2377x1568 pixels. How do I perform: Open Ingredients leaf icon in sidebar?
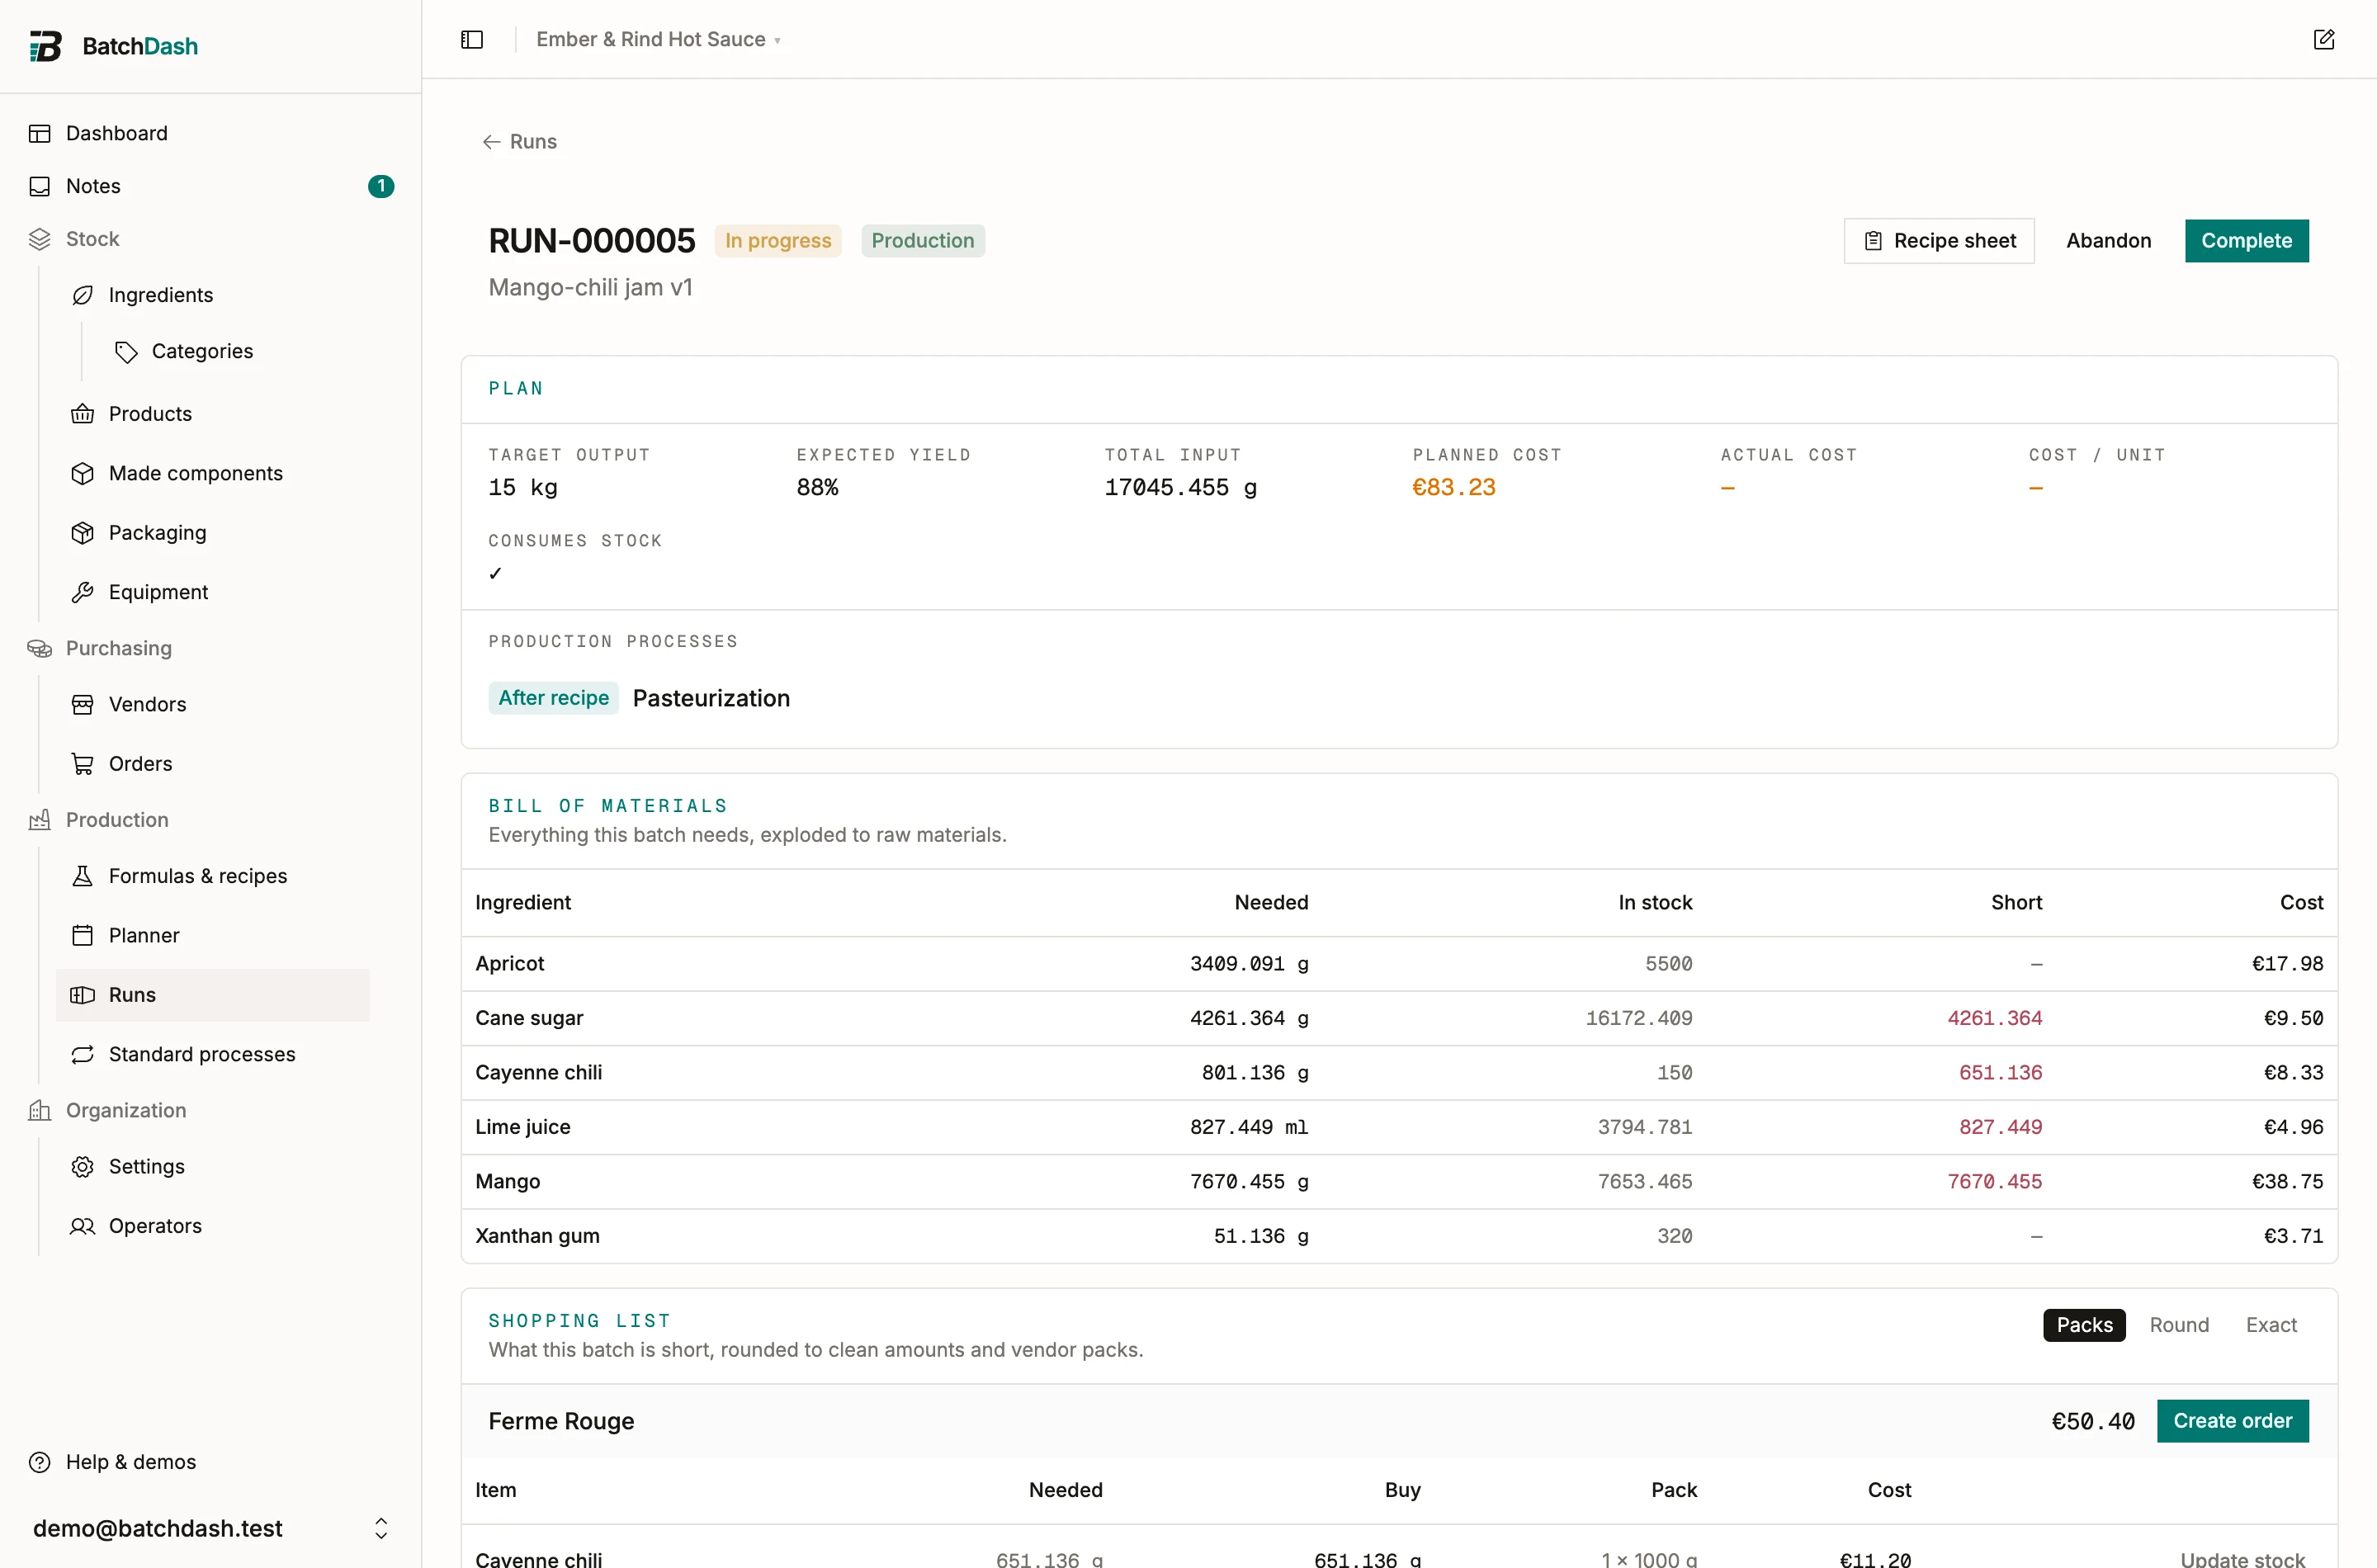click(83, 295)
